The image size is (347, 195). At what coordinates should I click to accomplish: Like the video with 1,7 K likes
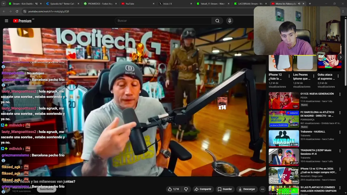[x=173, y=189]
